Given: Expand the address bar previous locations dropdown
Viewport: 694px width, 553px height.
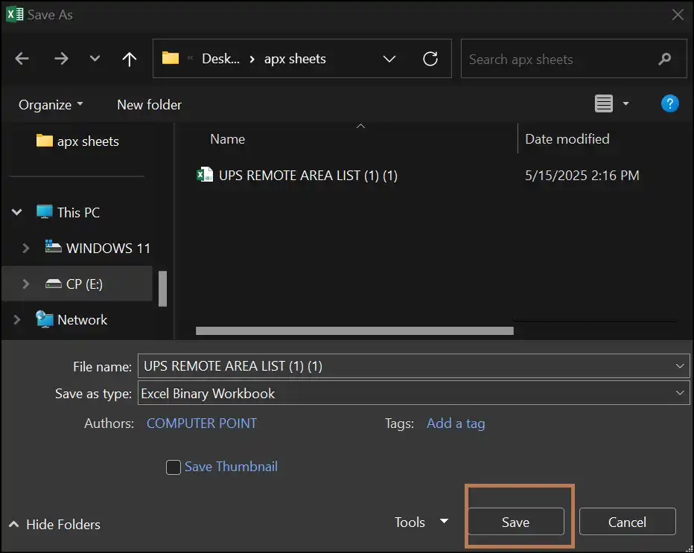Looking at the screenshot, I should tap(389, 58).
